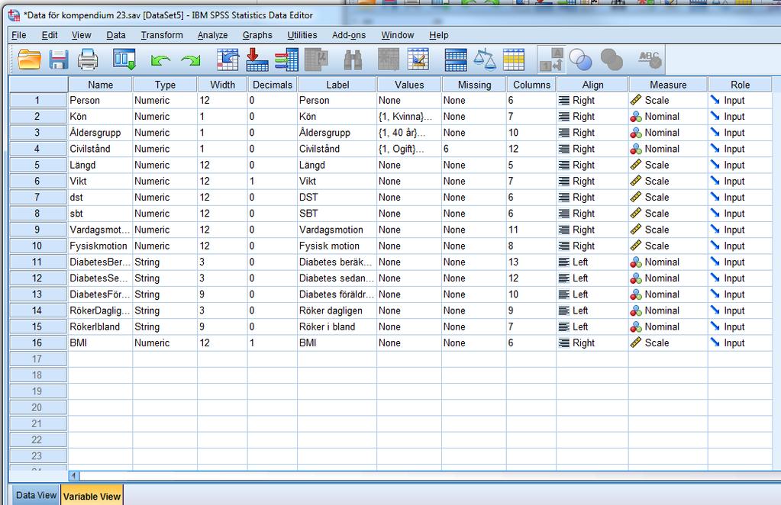The width and height of the screenshot is (781, 505).
Task: Run Spell check via the ABC icon
Action: pos(650,60)
